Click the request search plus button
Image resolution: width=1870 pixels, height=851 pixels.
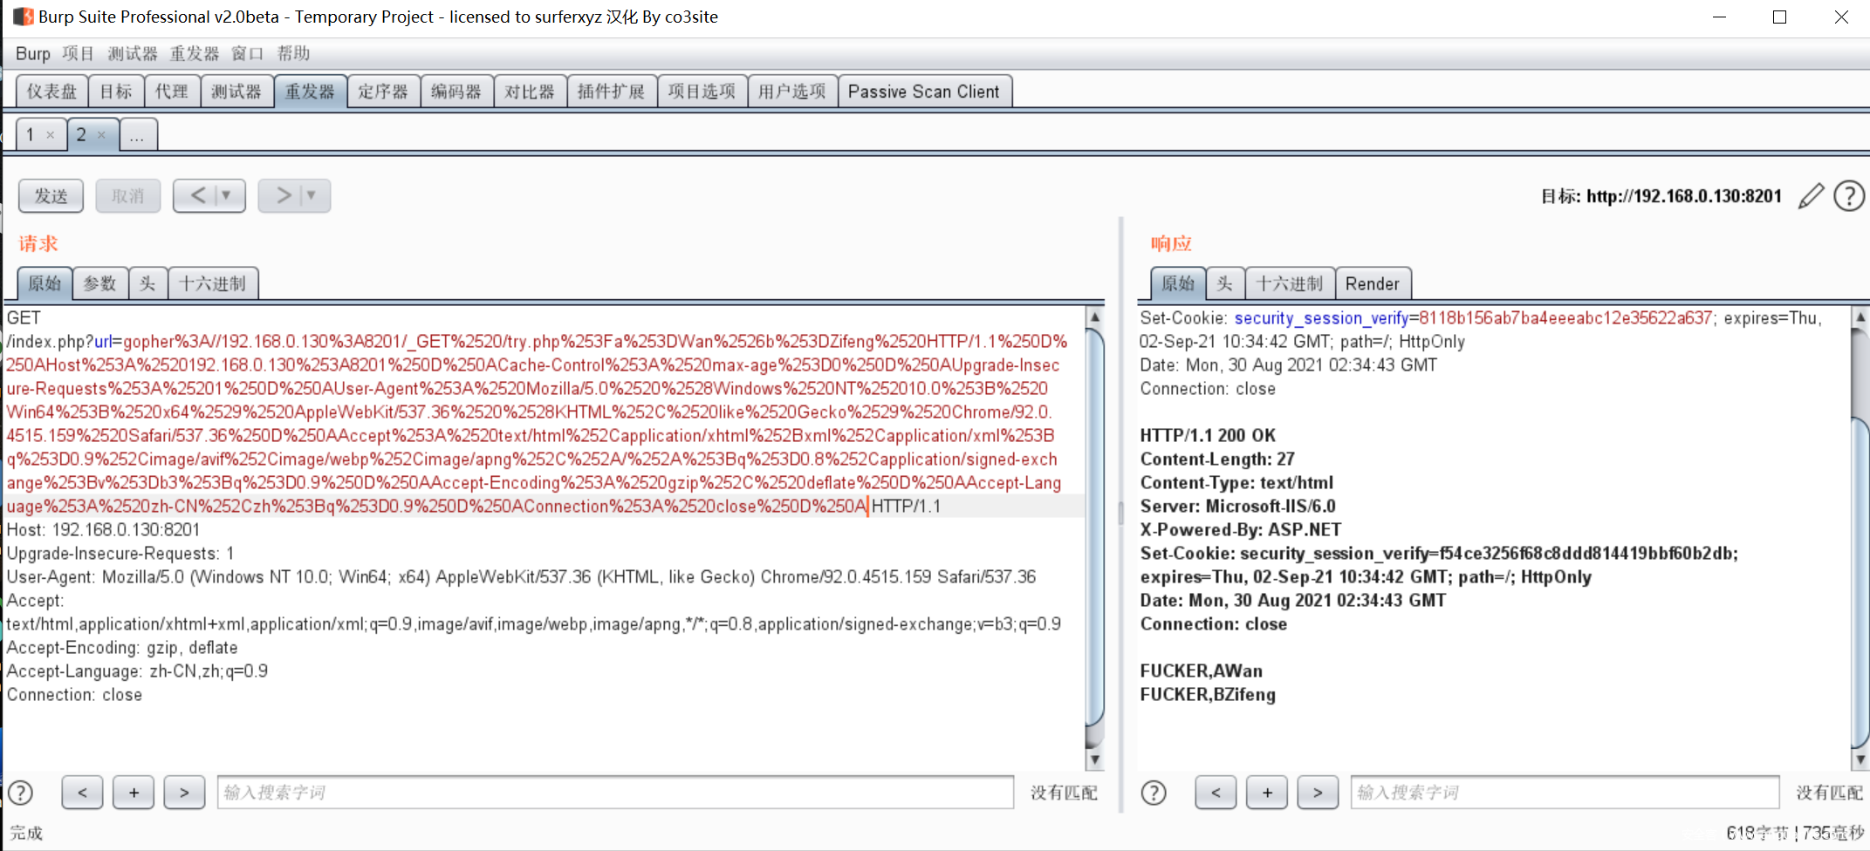point(134,793)
